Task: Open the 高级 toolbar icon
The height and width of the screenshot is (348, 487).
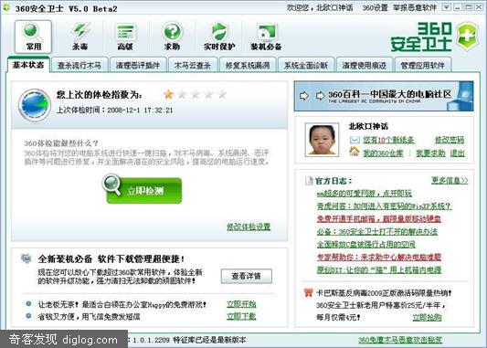Action: (x=125, y=37)
